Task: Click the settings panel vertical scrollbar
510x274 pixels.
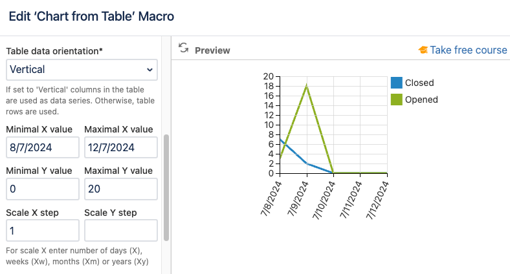Action: pyautogui.click(x=166, y=187)
